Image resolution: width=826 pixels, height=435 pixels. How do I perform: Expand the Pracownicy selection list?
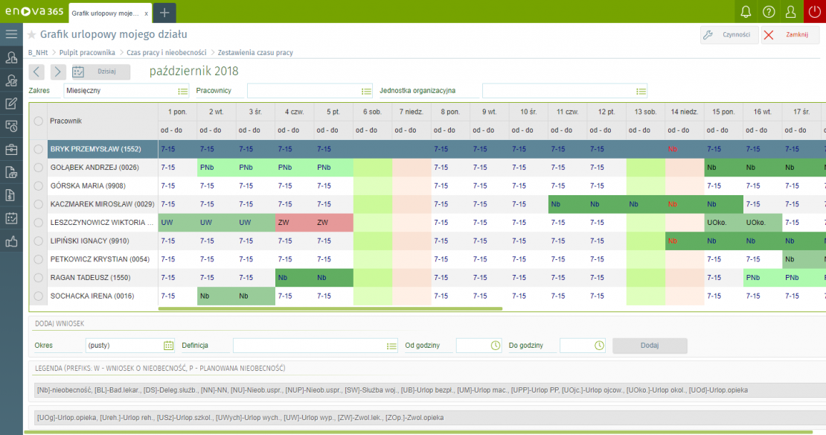pos(366,91)
